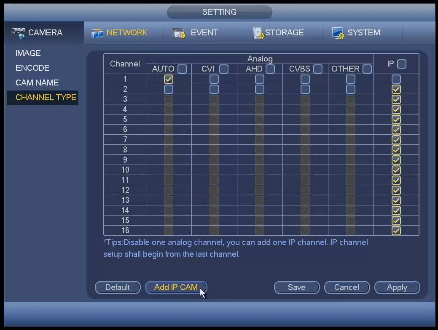Uncheck IP for channel 10
The width and height of the screenshot is (438, 330).
pyautogui.click(x=396, y=170)
